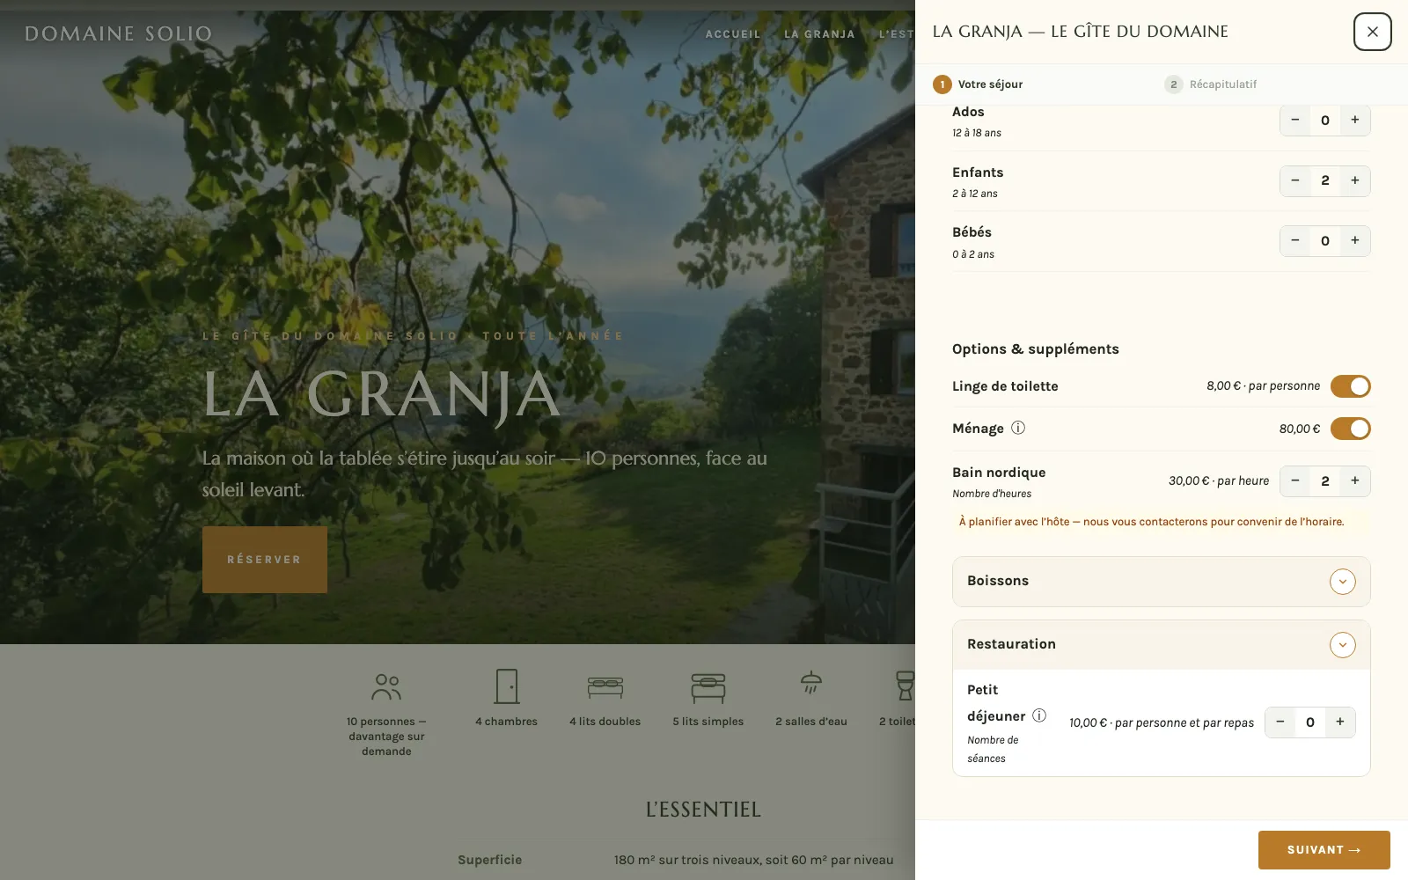Add an hour of Bain nordique
Viewport: 1408px width, 880px height.
click(1355, 480)
